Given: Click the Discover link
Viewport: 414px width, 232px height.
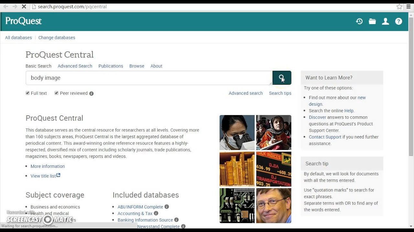Looking at the screenshot, I should (317, 117).
